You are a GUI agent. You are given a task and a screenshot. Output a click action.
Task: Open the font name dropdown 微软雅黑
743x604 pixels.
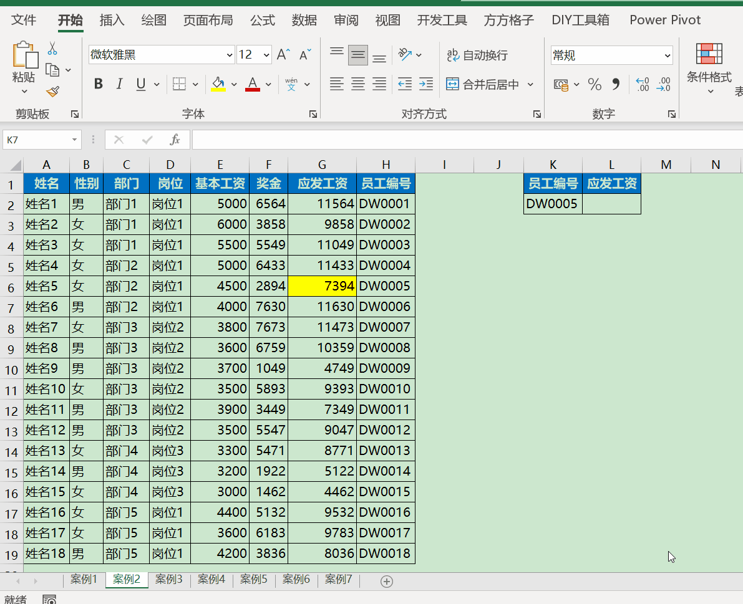point(228,55)
